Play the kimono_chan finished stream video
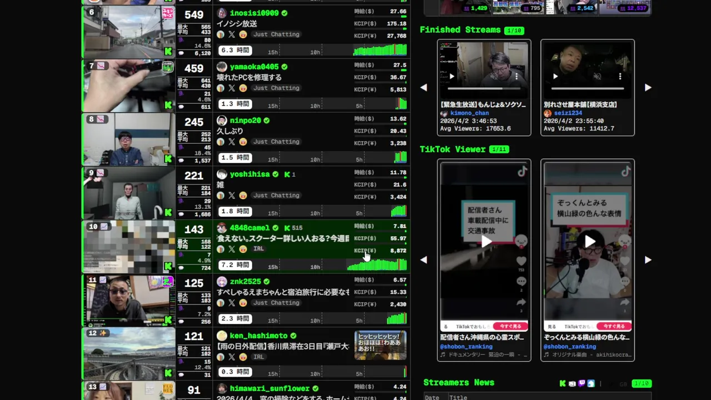711x400 pixels. 452,77
